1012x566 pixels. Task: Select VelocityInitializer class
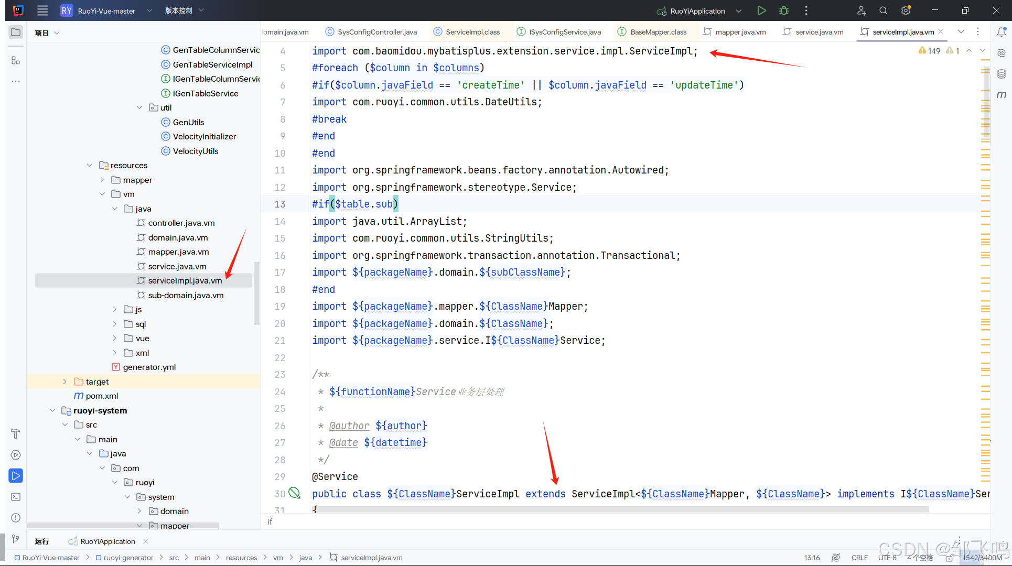click(x=204, y=136)
